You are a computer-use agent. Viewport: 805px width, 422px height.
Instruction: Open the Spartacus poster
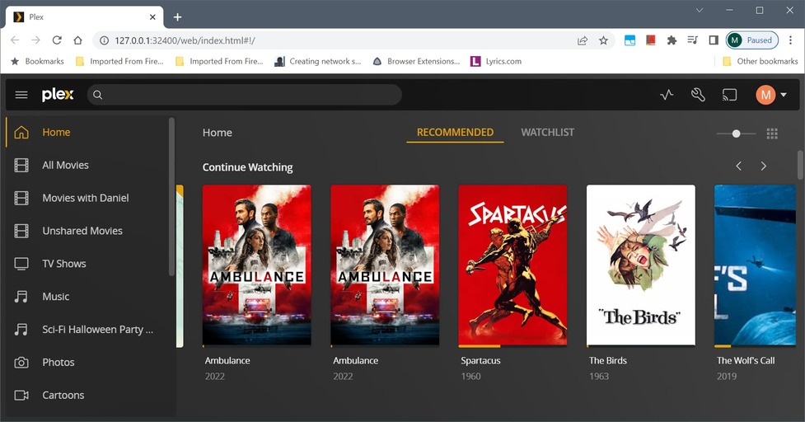(x=512, y=265)
